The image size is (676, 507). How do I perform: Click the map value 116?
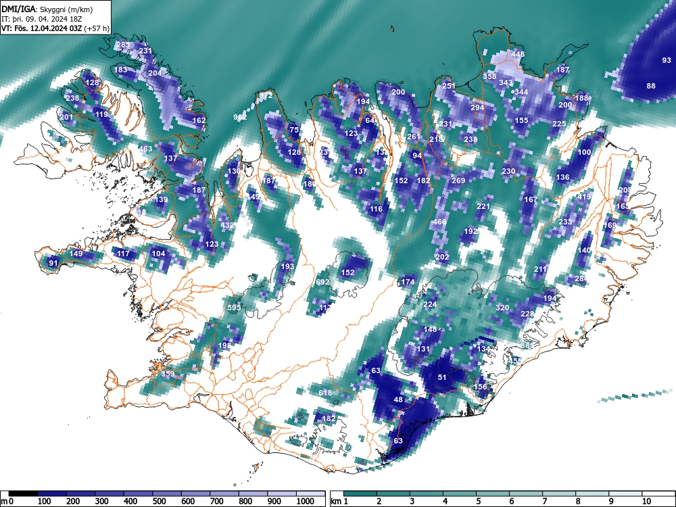tap(376, 209)
